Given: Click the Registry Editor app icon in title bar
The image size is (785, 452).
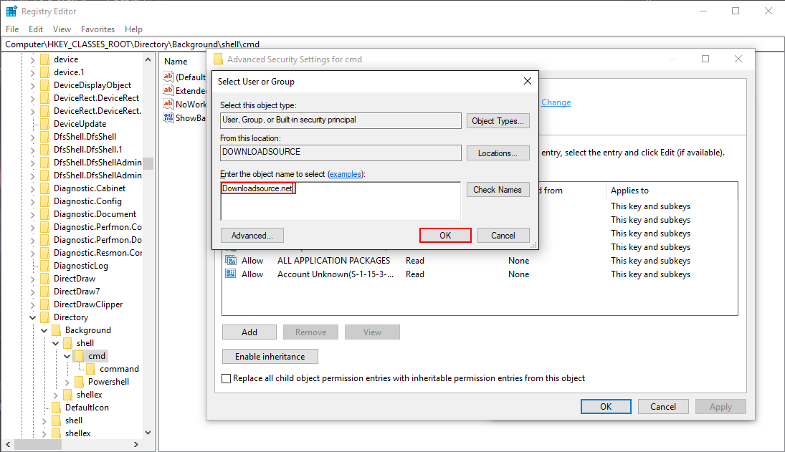Looking at the screenshot, I should point(11,11).
